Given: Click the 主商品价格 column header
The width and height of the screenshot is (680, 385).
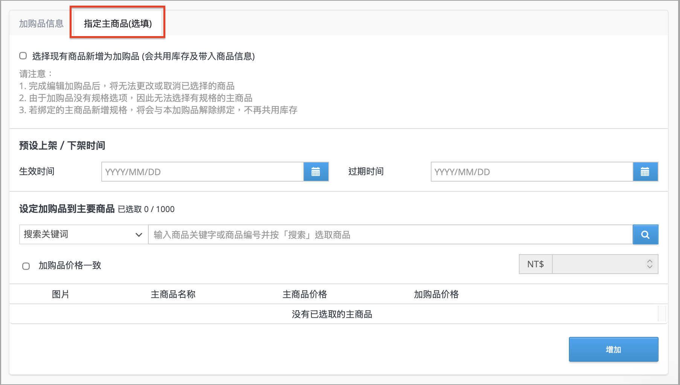Looking at the screenshot, I should click(x=305, y=294).
